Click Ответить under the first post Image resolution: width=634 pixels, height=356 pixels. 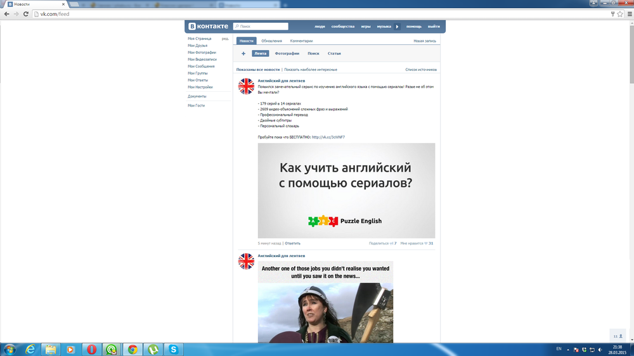pyautogui.click(x=292, y=243)
